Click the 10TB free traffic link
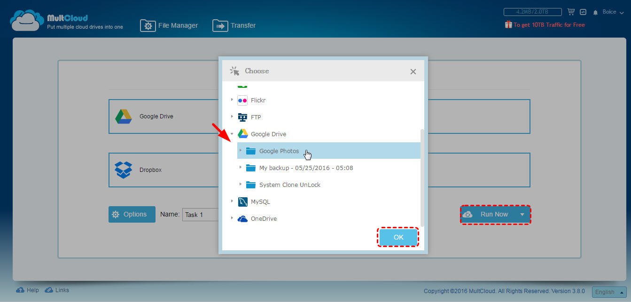 coord(545,25)
